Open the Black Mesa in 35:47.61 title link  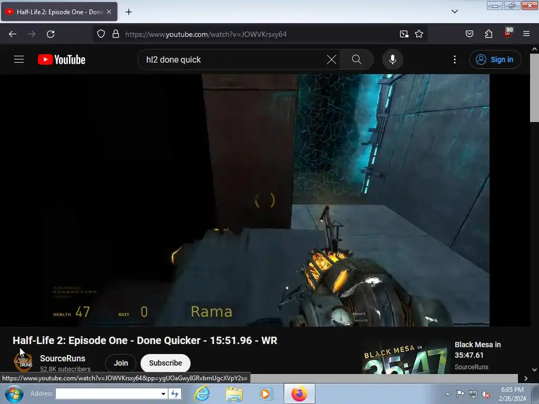coord(477,350)
